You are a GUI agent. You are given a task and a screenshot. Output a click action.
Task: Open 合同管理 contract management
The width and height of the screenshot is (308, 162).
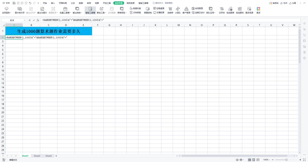197,8
